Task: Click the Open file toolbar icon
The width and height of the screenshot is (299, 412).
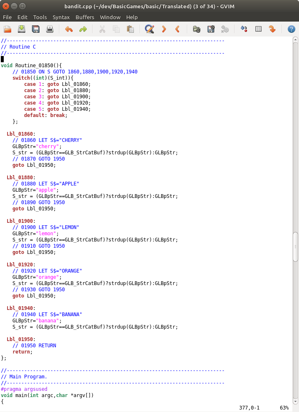Action: (x=7, y=29)
